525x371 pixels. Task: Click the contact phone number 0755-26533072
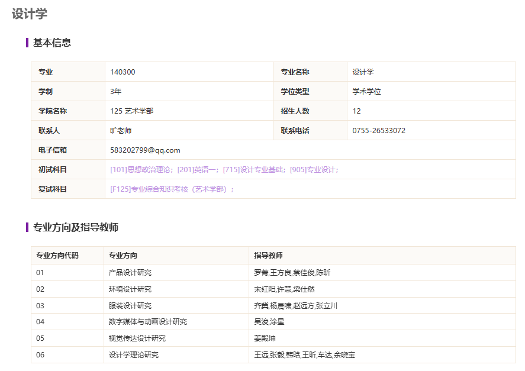coord(379,131)
